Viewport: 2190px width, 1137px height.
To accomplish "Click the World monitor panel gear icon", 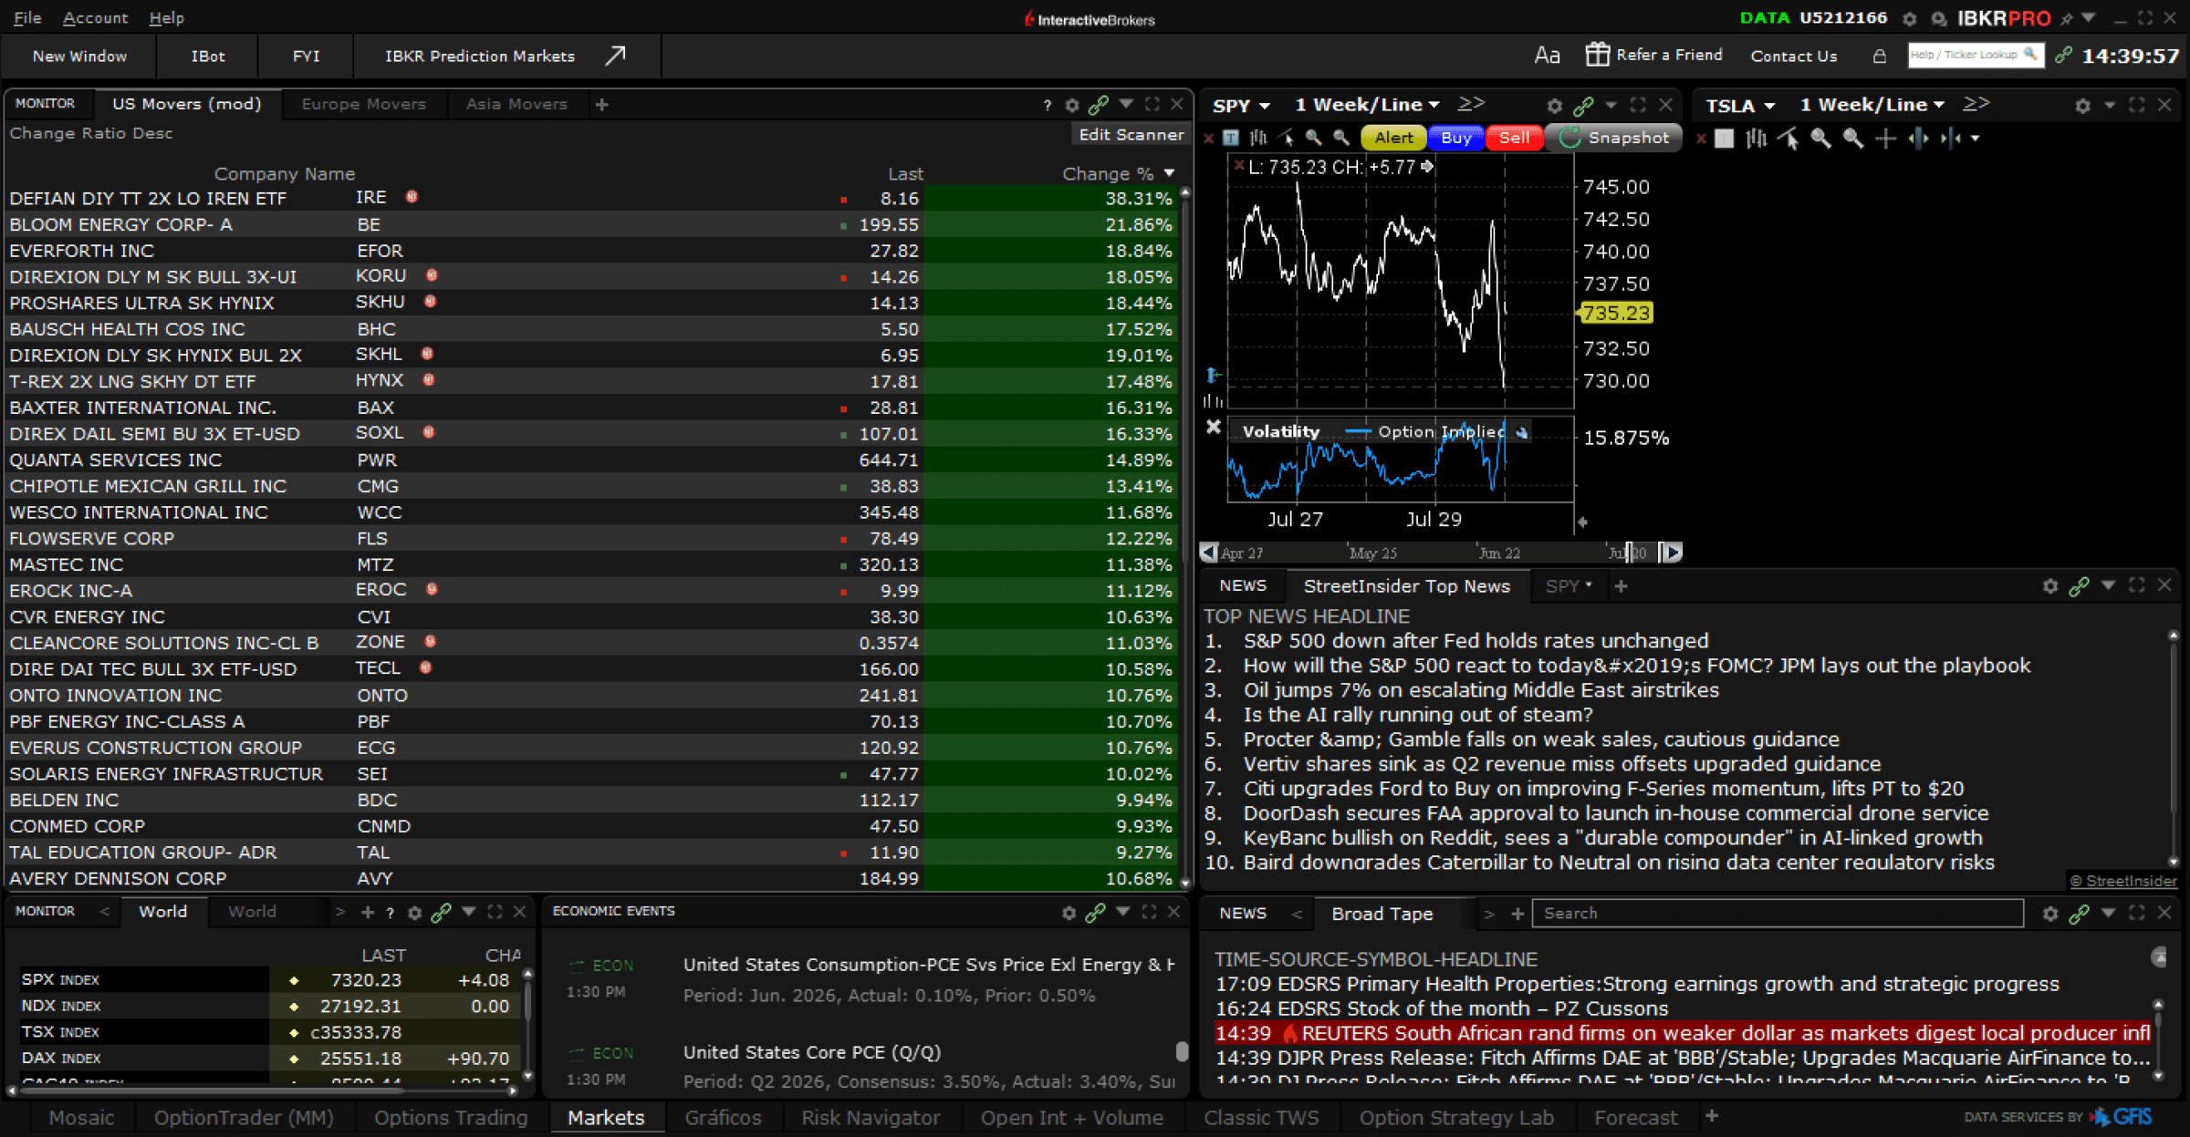I will tap(414, 912).
